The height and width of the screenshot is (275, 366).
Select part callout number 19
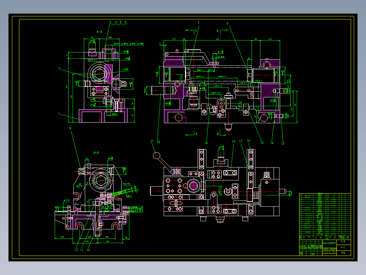point(206,143)
